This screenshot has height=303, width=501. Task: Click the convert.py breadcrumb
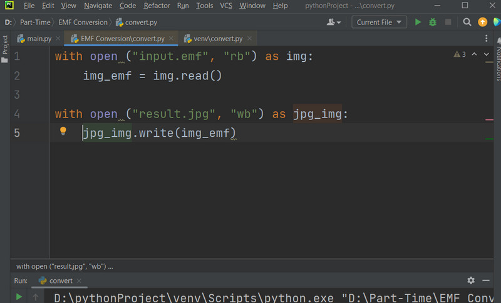[137, 22]
